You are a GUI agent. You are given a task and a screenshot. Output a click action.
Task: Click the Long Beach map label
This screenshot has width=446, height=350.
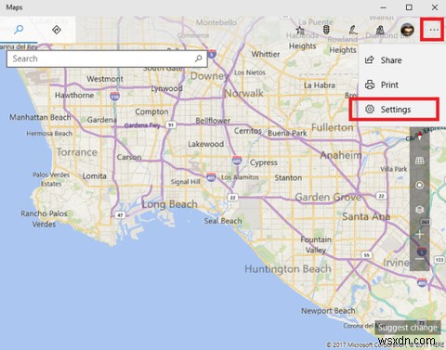[x=169, y=204]
